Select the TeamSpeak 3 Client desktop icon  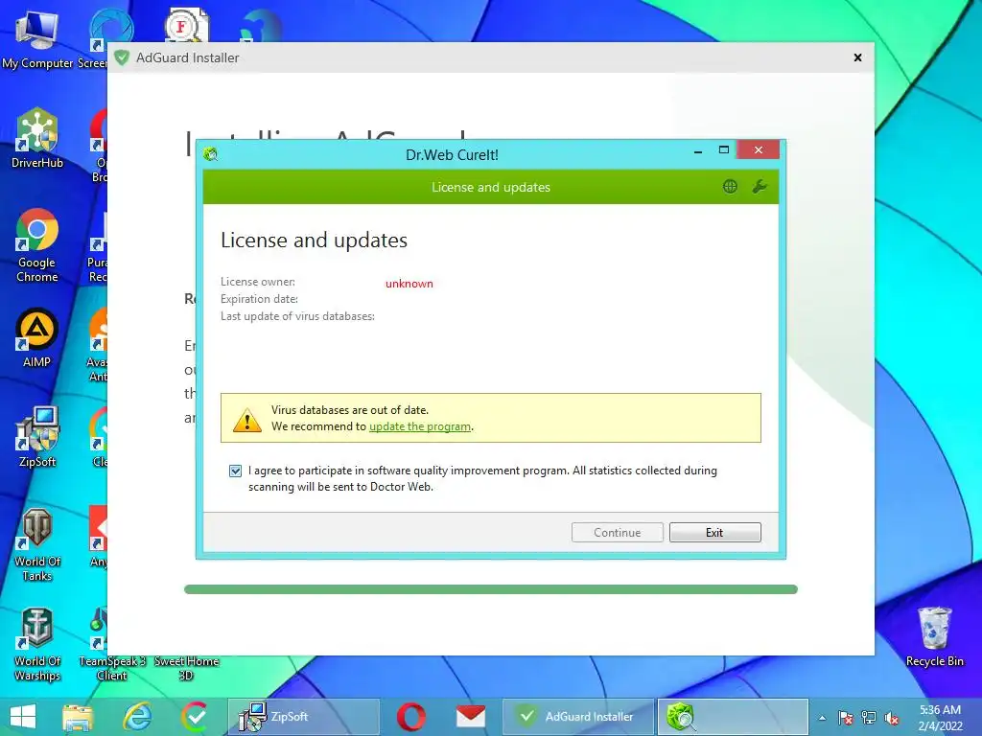tap(111, 645)
